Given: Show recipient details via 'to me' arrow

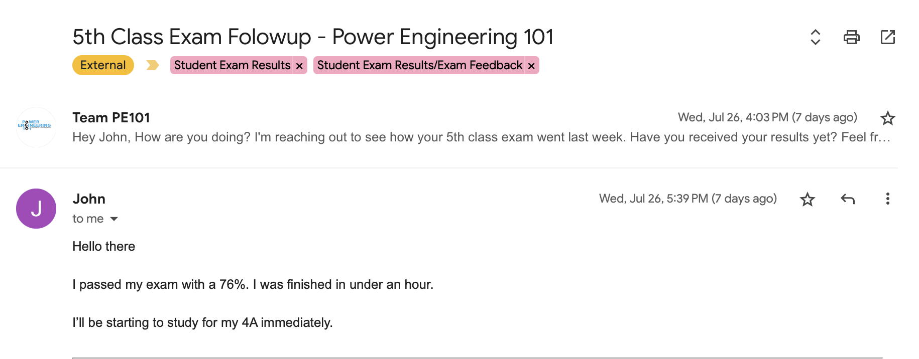Looking at the screenshot, I should click(x=114, y=219).
